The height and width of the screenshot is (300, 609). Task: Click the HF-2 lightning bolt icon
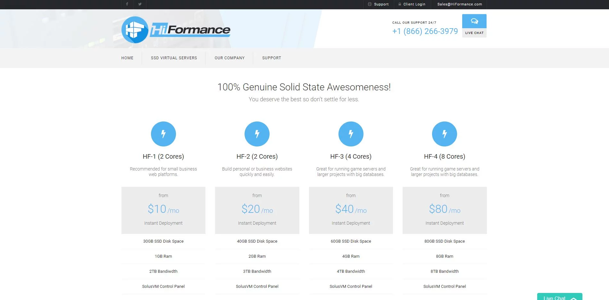click(x=257, y=134)
